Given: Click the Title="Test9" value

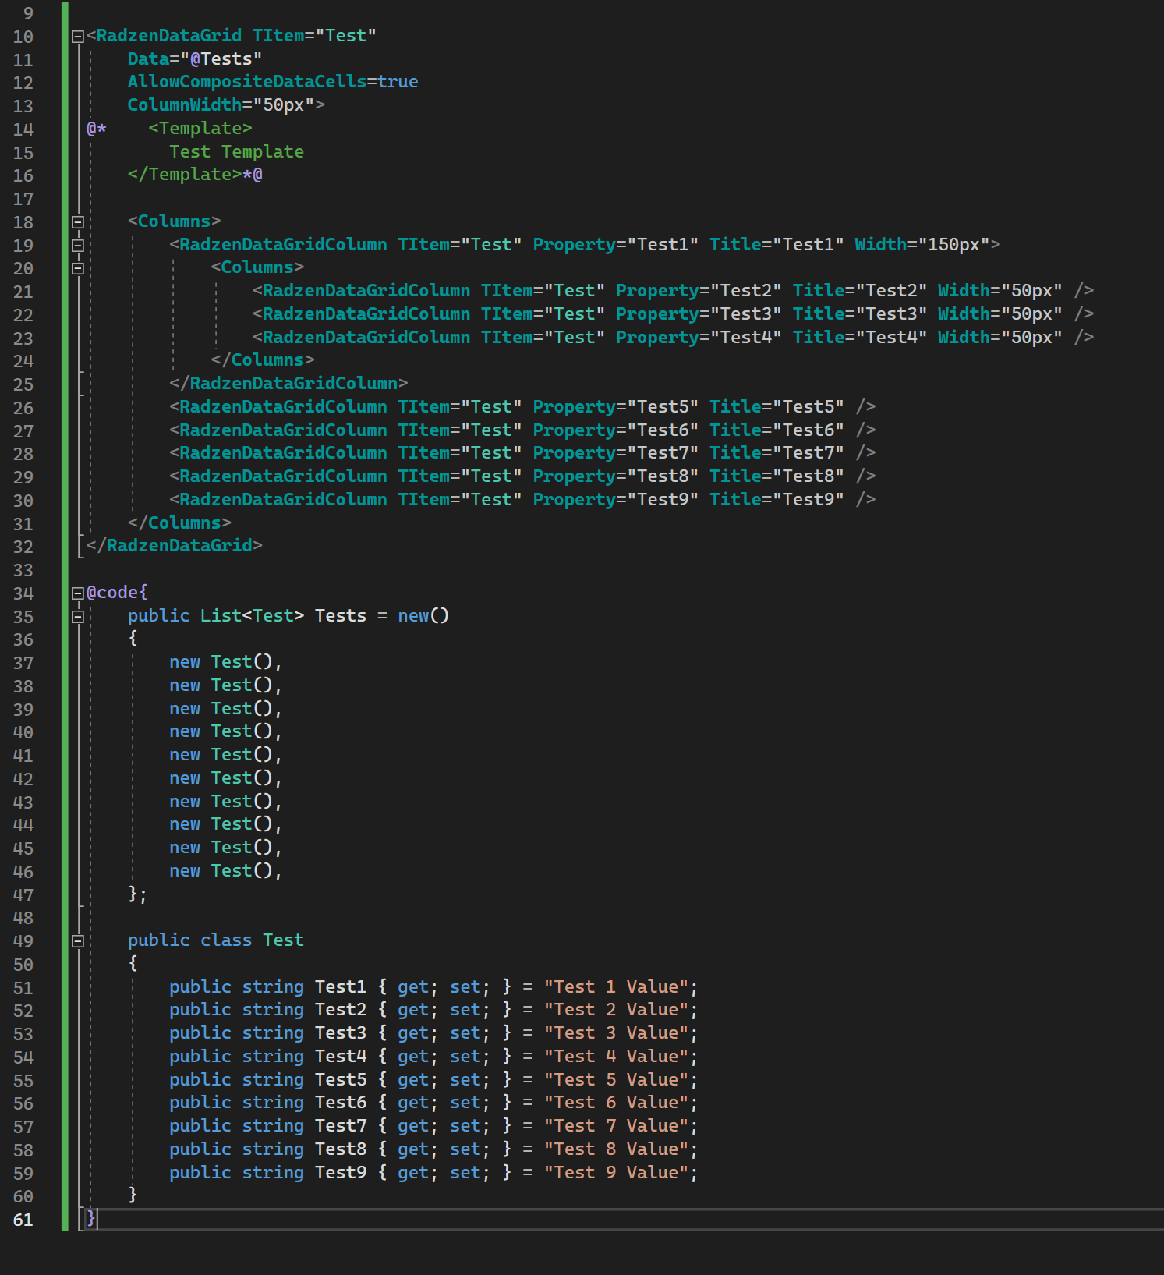Looking at the screenshot, I should (808, 500).
